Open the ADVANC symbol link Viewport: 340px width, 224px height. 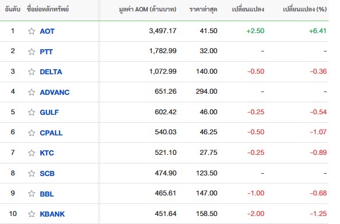pyautogui.click(x=54, y=93)
